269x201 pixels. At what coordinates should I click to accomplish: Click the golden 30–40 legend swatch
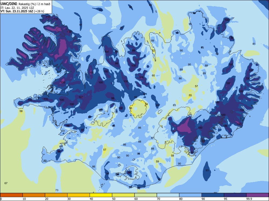79,195
